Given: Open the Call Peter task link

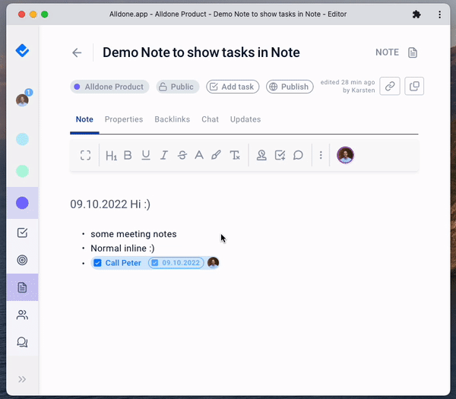Looking at the screenshot, I should 123,263.
